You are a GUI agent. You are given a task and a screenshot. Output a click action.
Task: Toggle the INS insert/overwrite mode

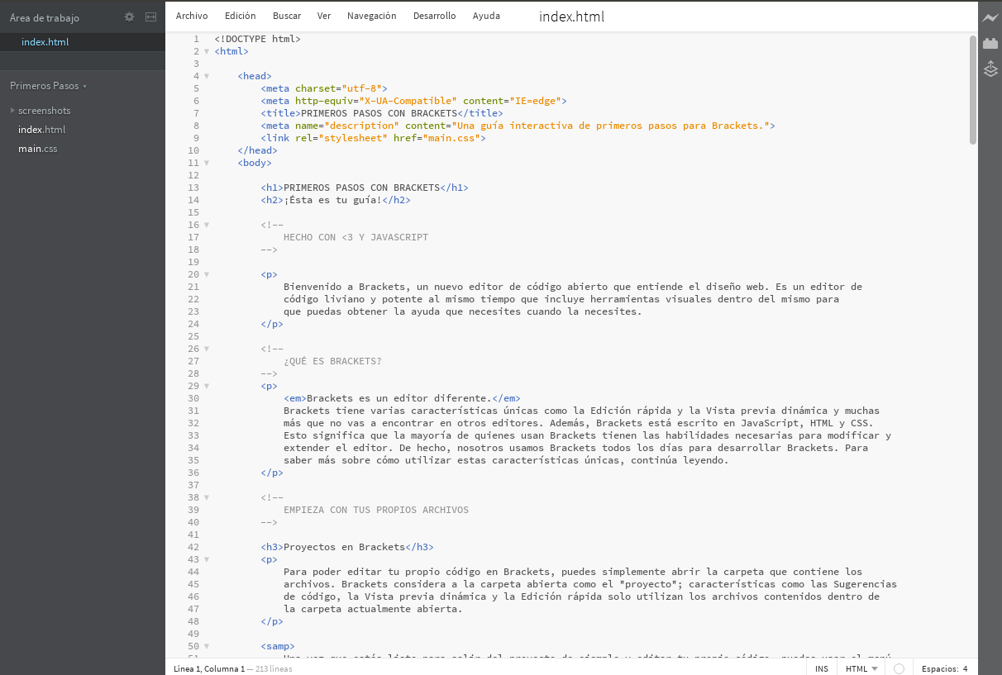[821, 668]
